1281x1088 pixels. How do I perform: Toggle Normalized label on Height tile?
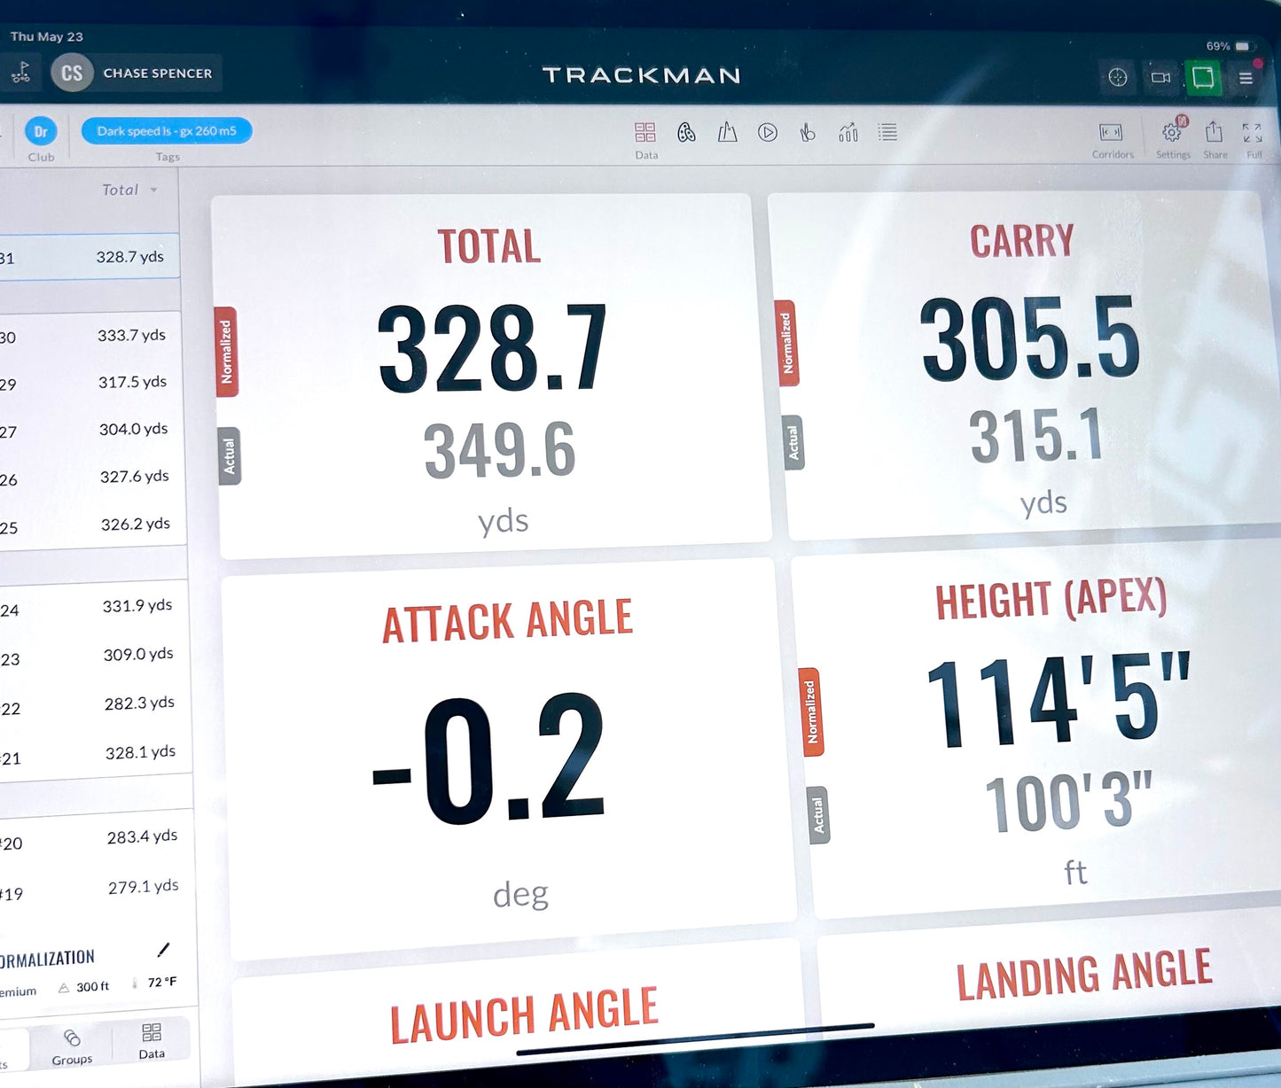point(811,711)
